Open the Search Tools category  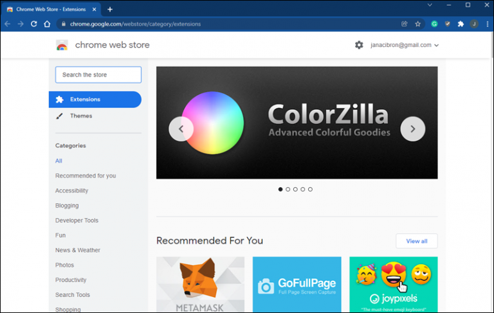pyautogui.click(x=73, y=295)
